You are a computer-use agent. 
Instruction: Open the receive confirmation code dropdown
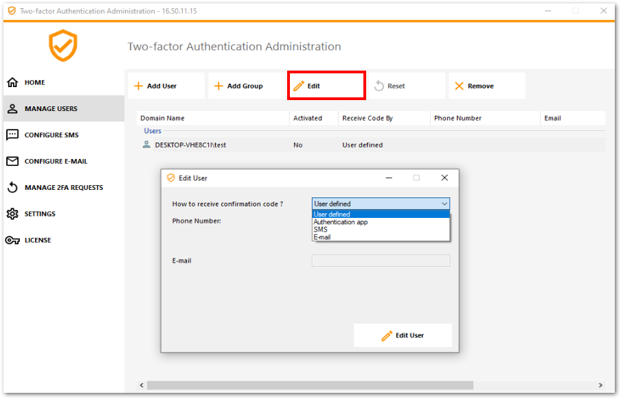coord(445,204)
